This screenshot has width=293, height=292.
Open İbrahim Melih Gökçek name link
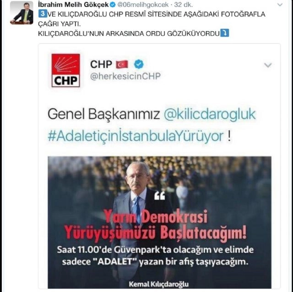coord(73,5)
